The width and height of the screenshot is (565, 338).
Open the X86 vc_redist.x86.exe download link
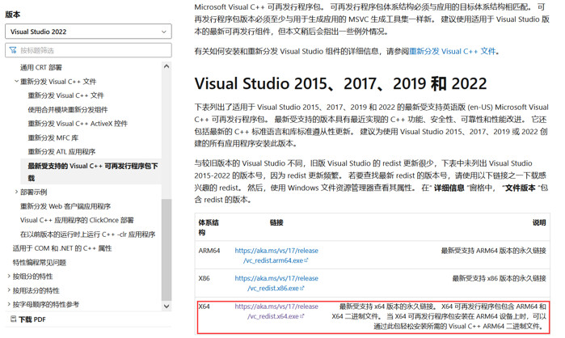pyautogui.click(x=276, y=283)
